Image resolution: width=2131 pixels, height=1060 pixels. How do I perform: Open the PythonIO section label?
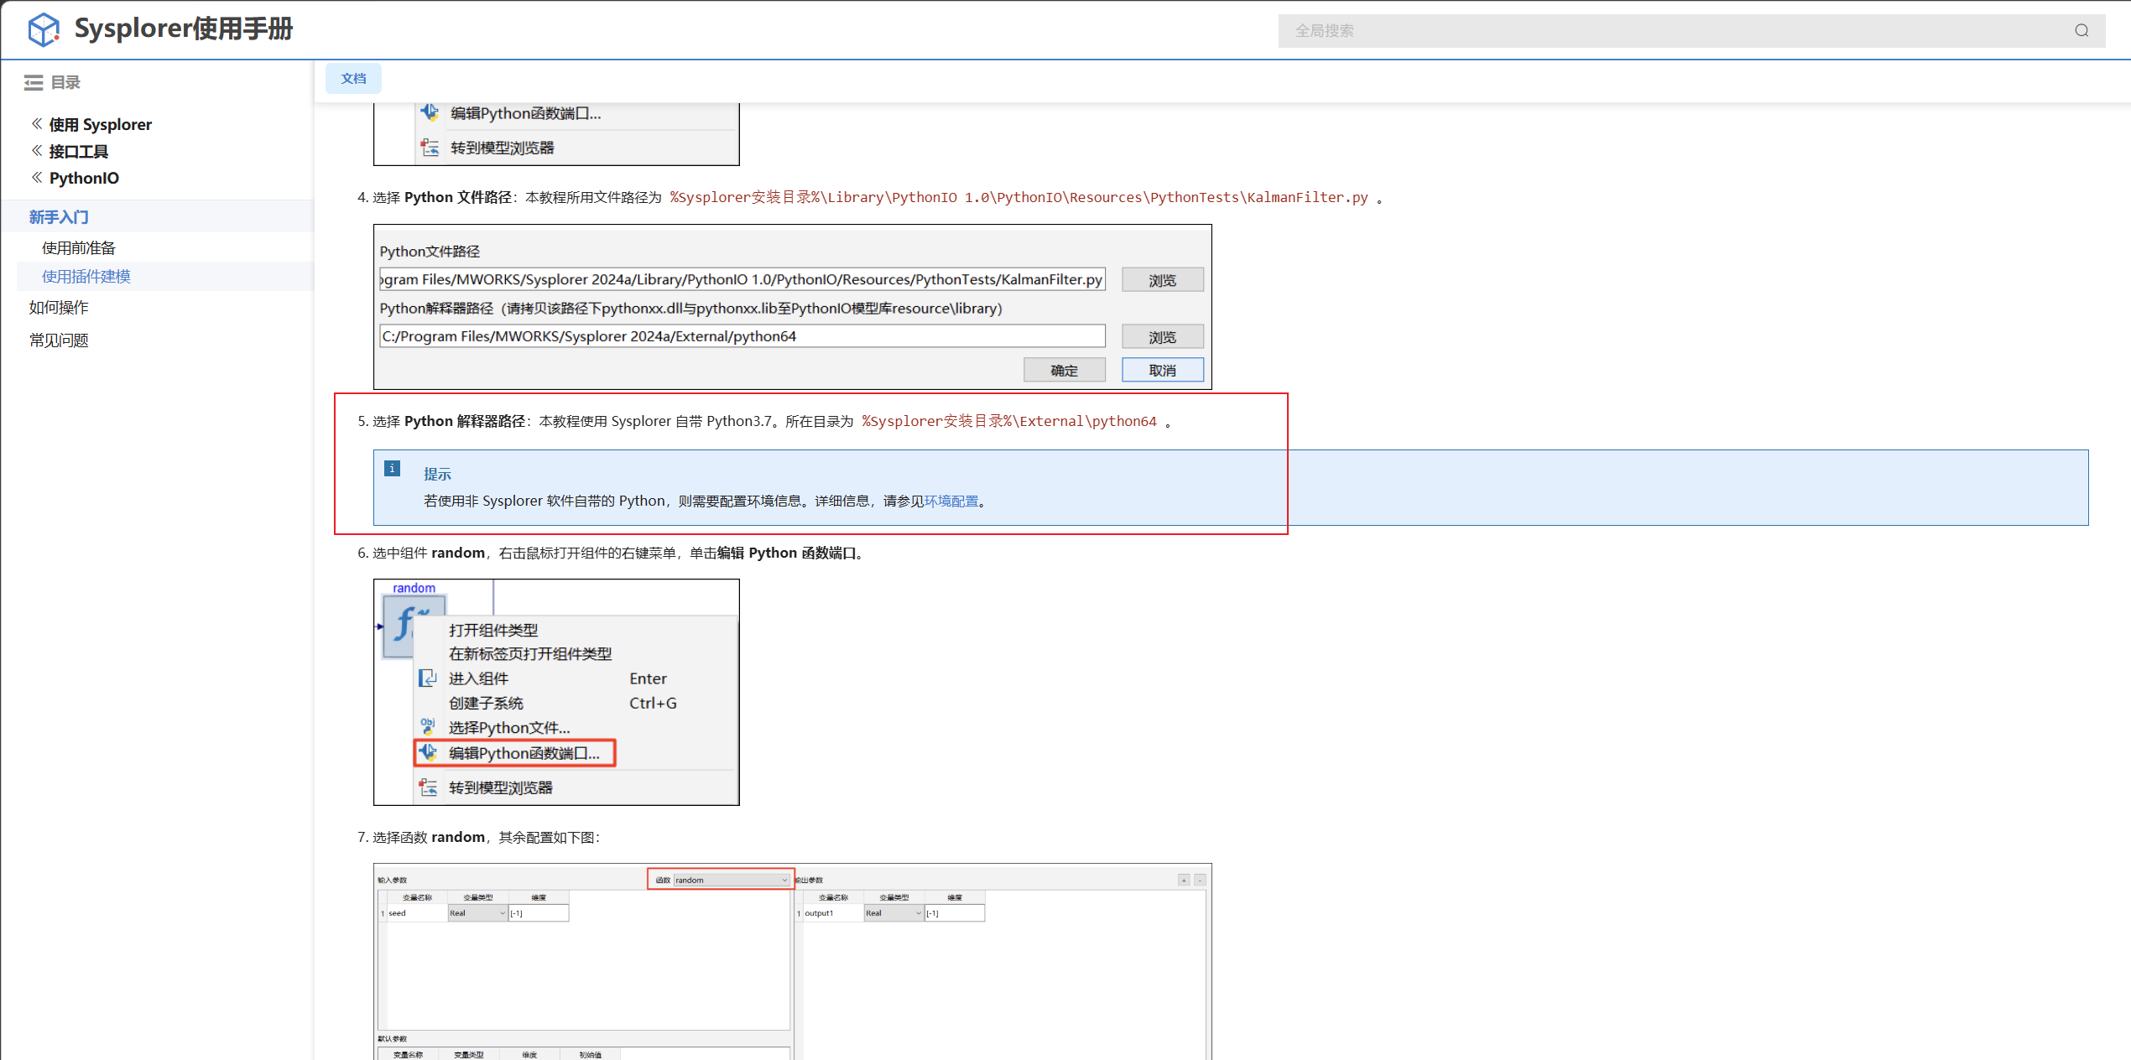click(x=84, y=178)
